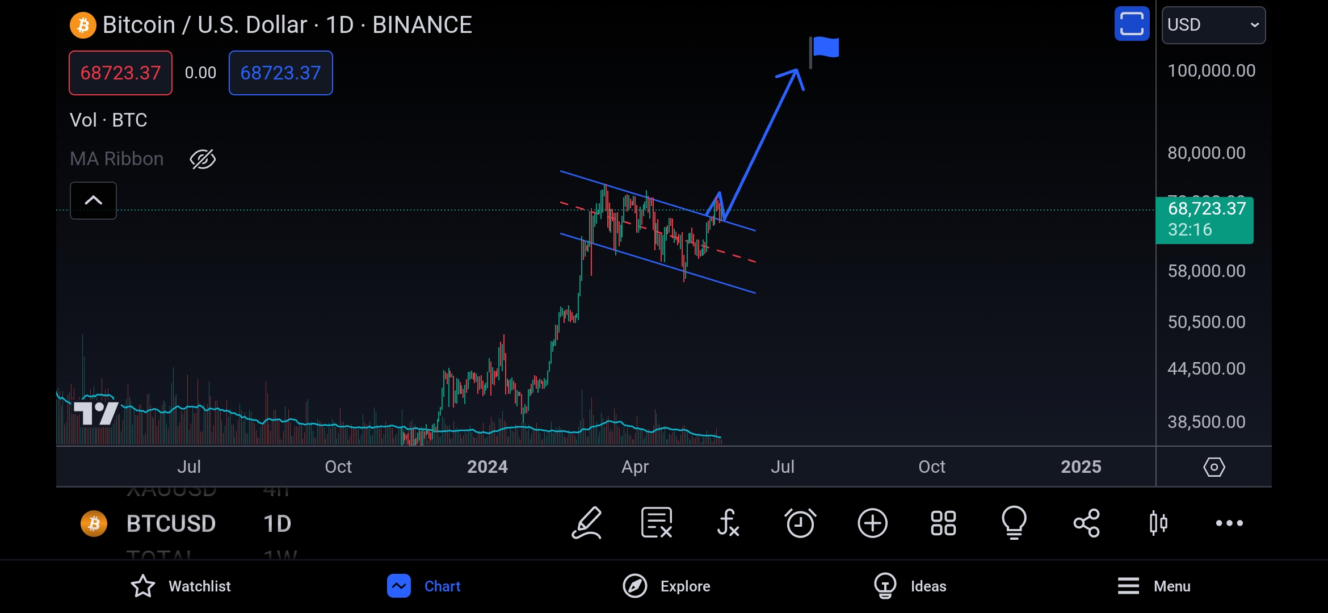Viewport: 1328px width, 613px height.
Task: Tap the orange BTCUSD symbol icon
Action: (94, 523)
